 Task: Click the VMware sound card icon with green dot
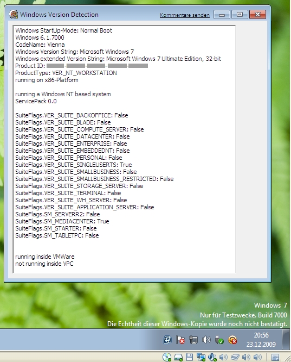tap(212, 357)
